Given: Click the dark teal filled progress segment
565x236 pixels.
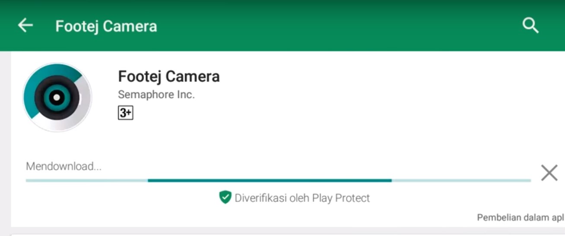Looking at the screenshot, I should tap(270, 180).
